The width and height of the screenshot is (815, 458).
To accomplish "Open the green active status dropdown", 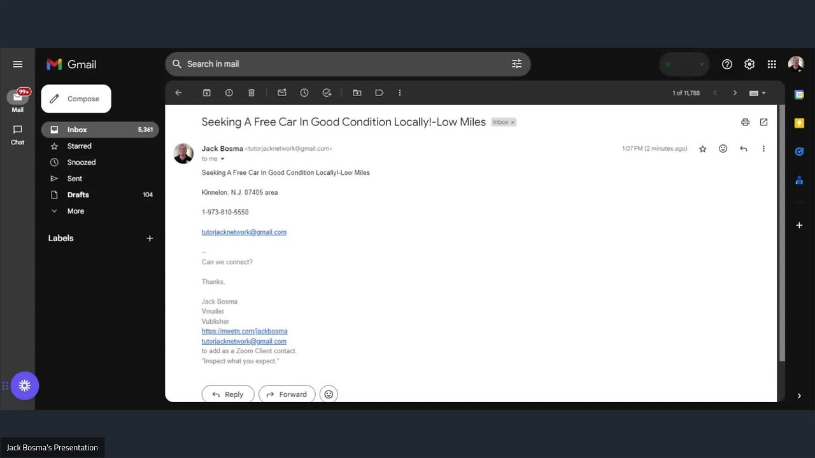I will coord(684,64).
